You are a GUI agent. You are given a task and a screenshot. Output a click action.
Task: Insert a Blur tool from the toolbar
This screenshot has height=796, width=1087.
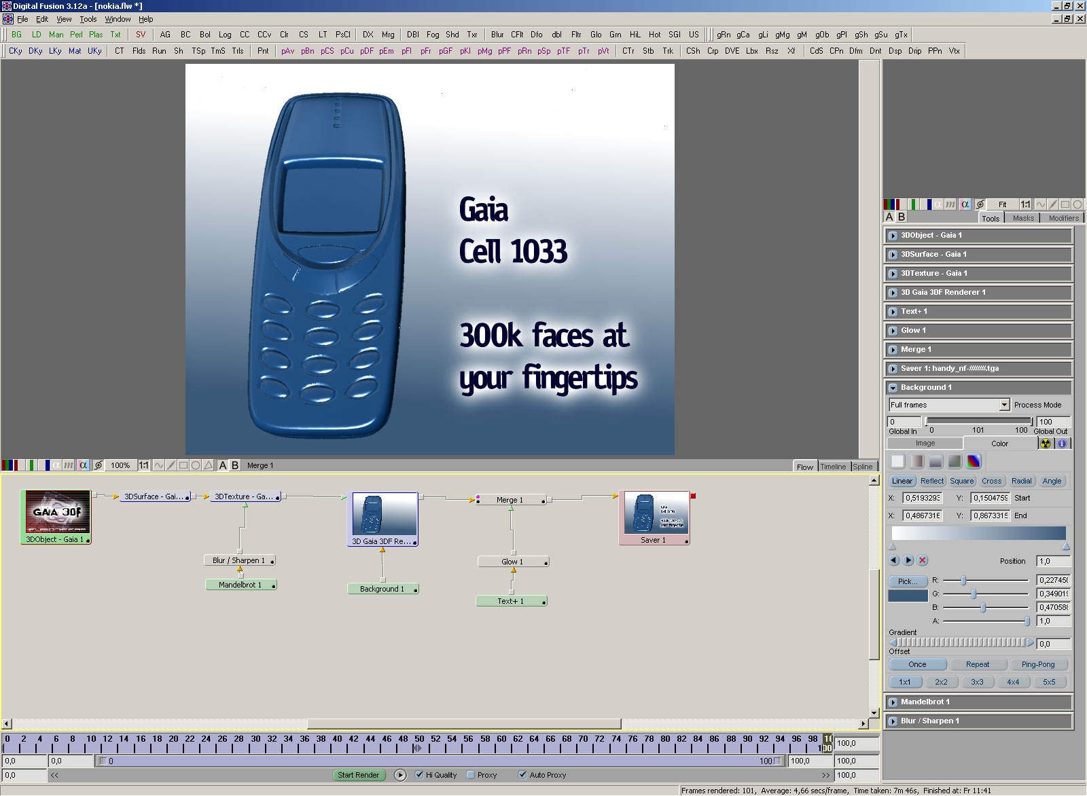(x=497, y=35)
